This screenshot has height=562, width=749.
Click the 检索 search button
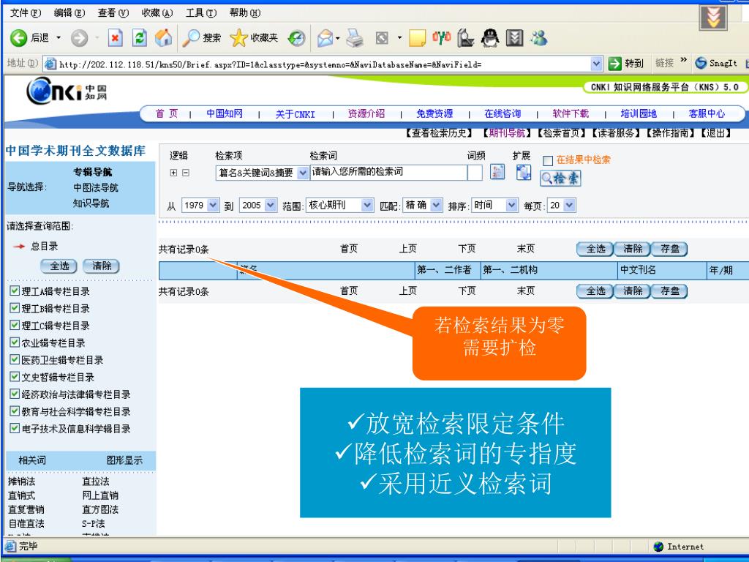click(560, 179)
